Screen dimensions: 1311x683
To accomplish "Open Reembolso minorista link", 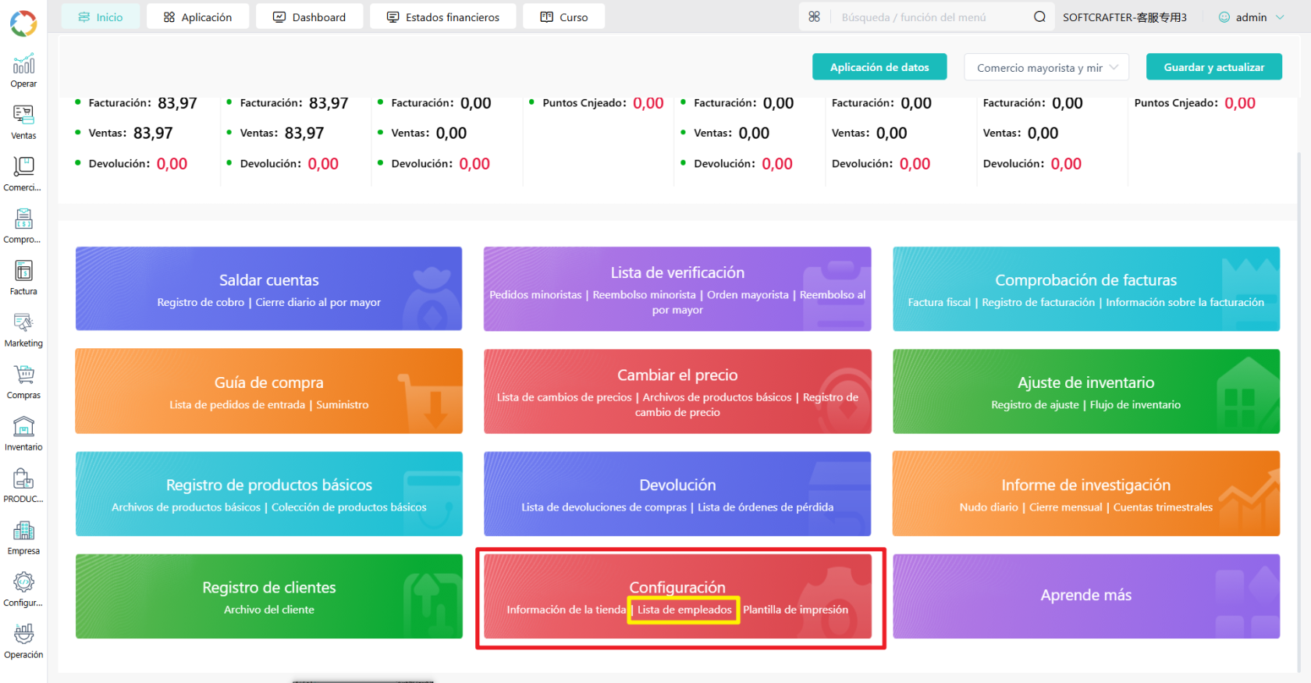I will 644,294.
